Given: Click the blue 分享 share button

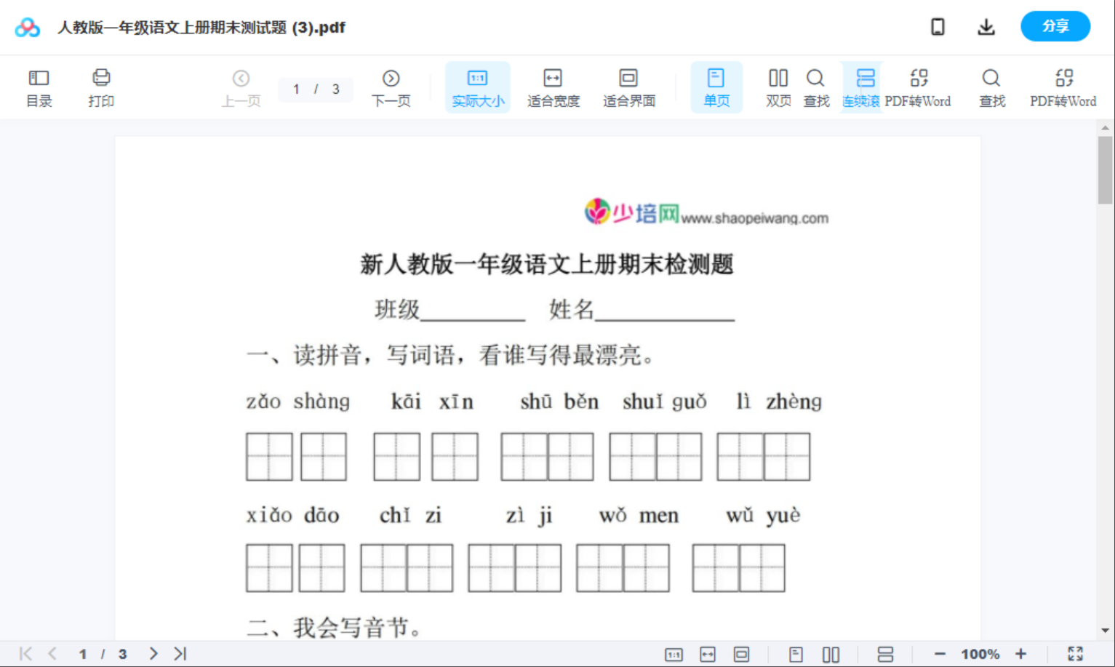Looking at the screenshot, I should [1055, 26].
